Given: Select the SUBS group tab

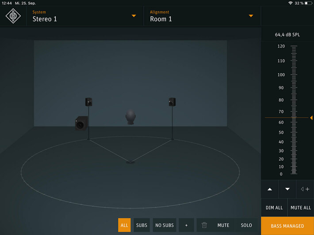Looking at the screenshot, I should 142,225.
